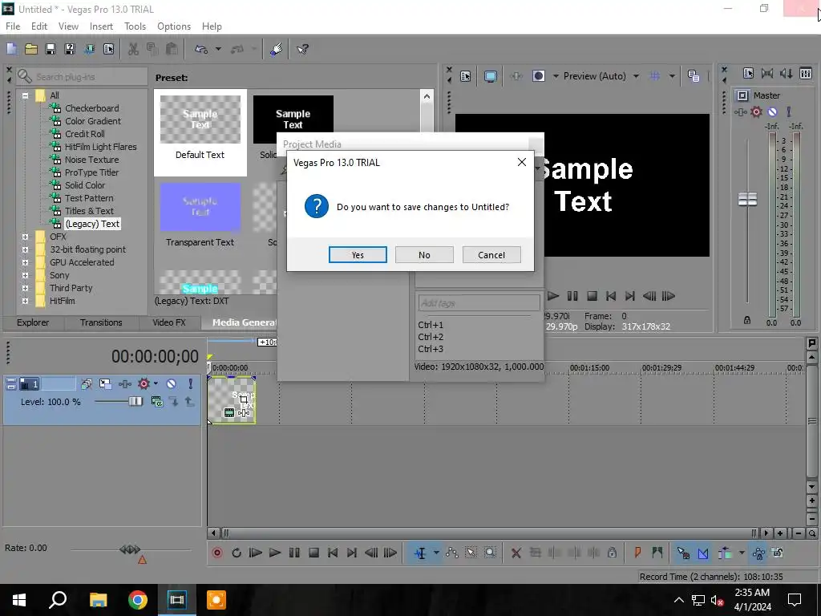Select the Selection Edit tool
821x616 pixels.
pyautogui.click(x=471, y=553)
